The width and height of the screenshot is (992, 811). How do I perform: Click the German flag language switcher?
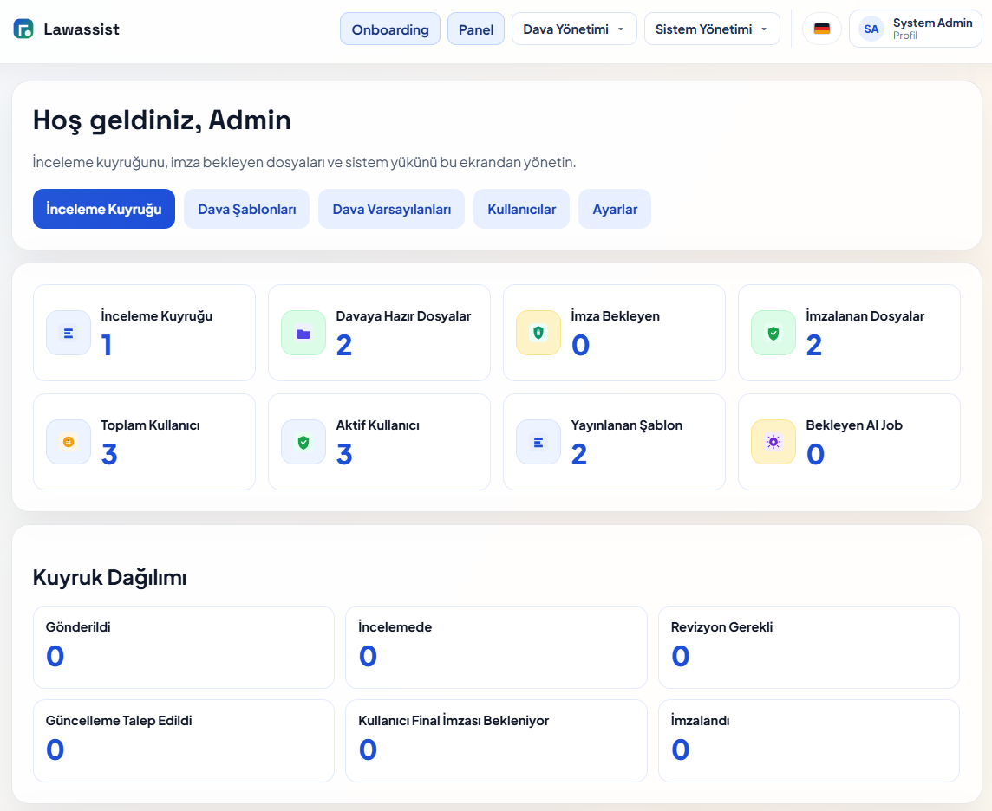pyautogui.click(x=820, y=28)
